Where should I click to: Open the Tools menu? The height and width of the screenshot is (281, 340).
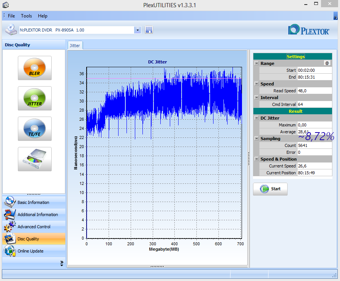27,16
